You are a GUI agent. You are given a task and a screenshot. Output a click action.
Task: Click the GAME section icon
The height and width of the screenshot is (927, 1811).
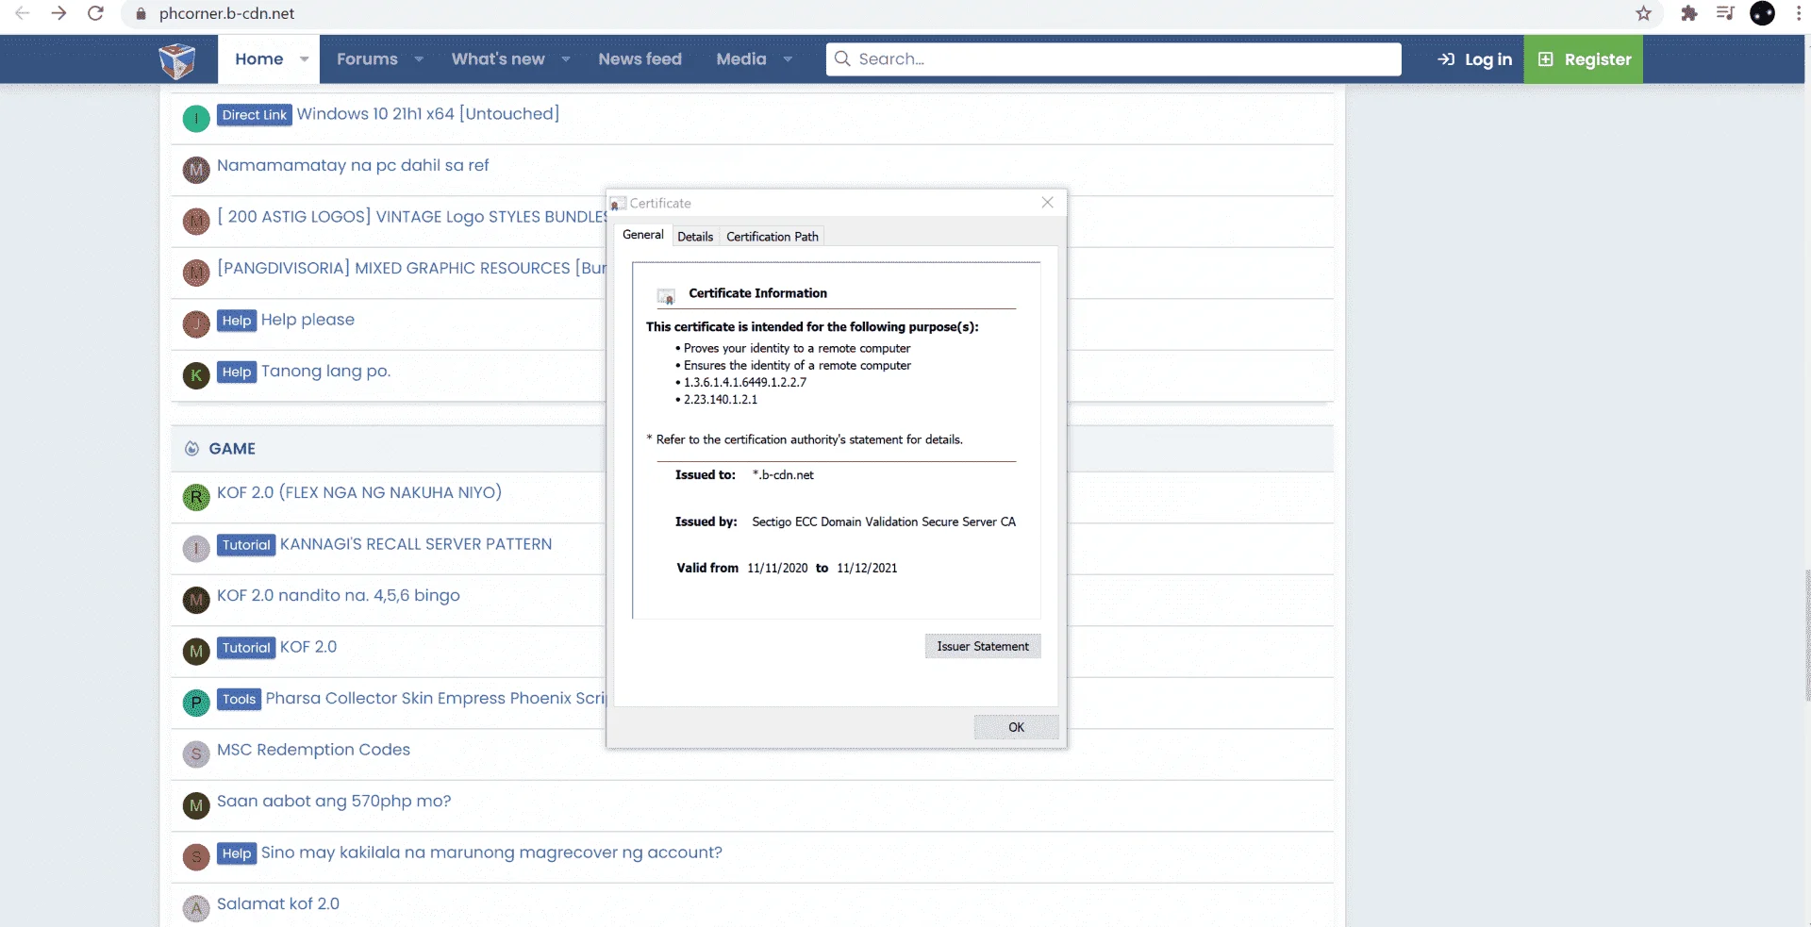[x=191, y=449]
